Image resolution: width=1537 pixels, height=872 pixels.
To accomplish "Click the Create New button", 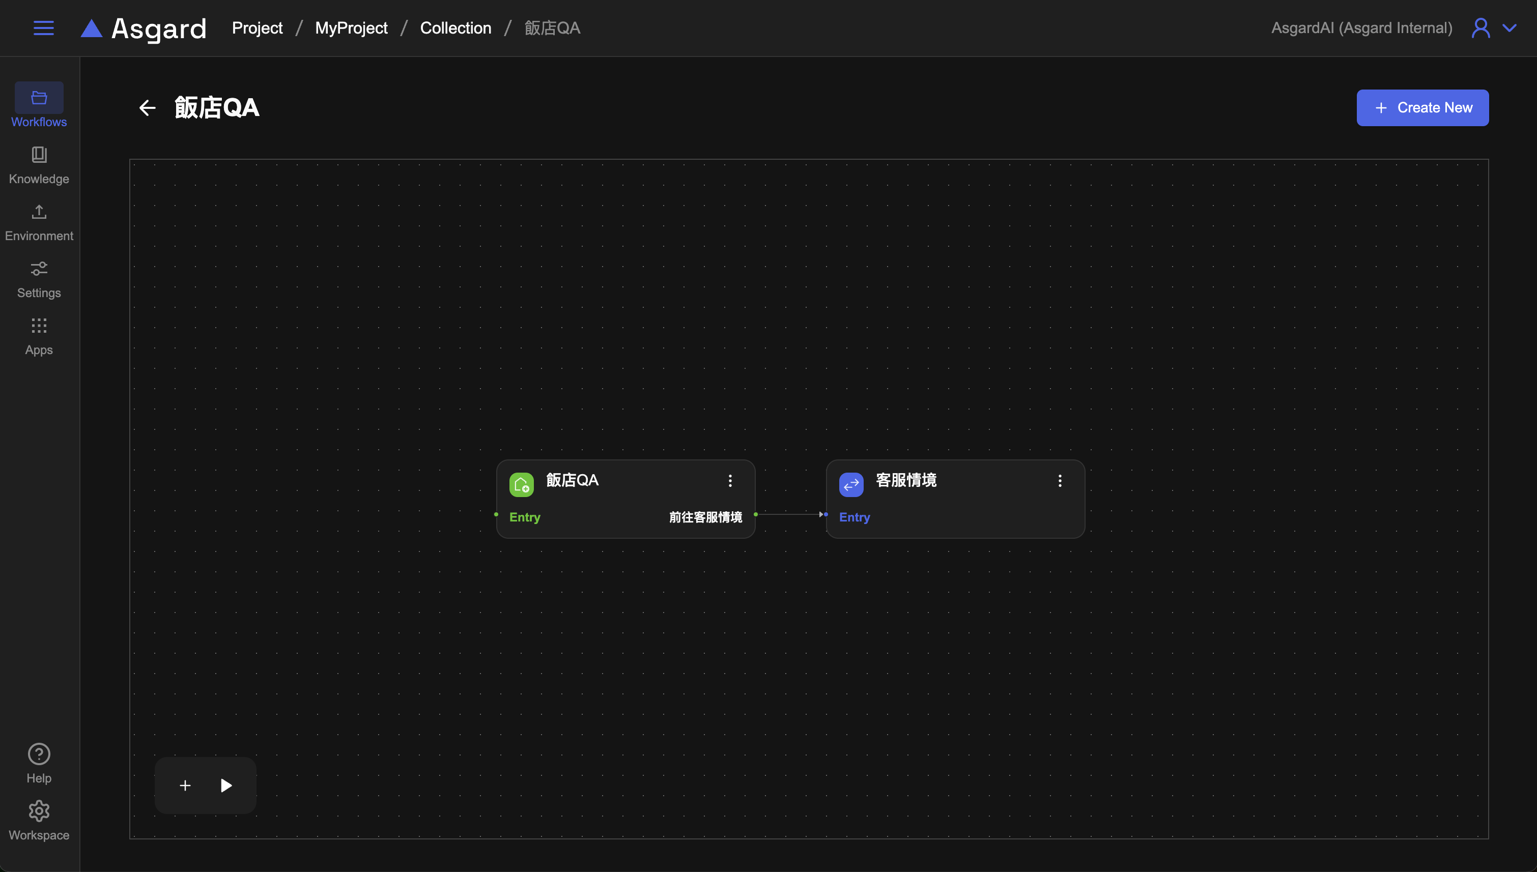I will pyautogui.click(x=1422, y=108).
